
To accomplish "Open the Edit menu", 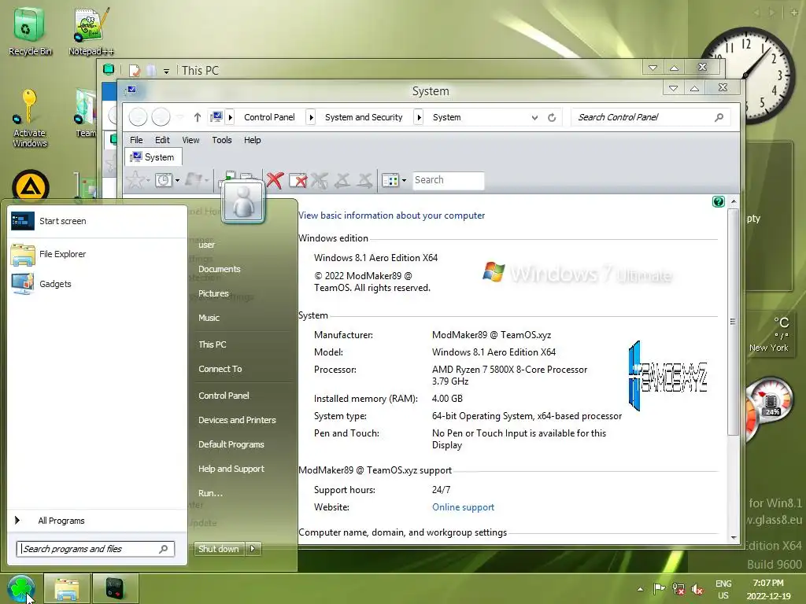I will [x=162, y=140].
